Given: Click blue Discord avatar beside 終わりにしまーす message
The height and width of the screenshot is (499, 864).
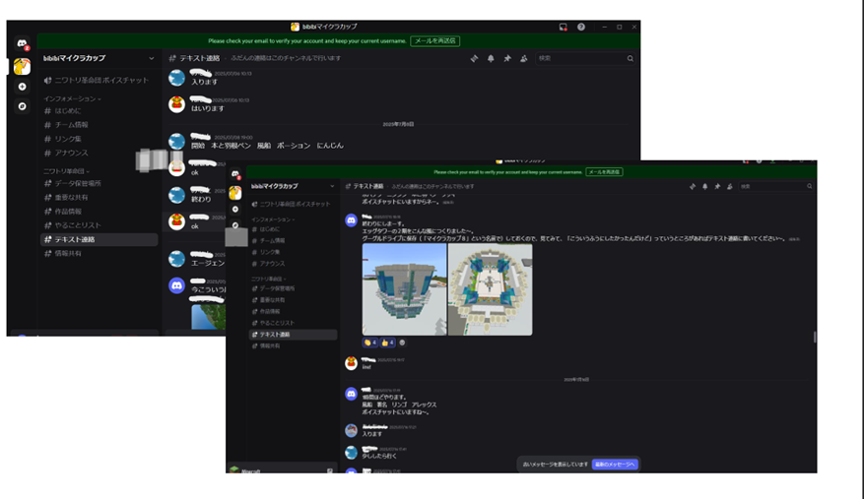Looking at the screenshot, I should (x=351, y=220).
